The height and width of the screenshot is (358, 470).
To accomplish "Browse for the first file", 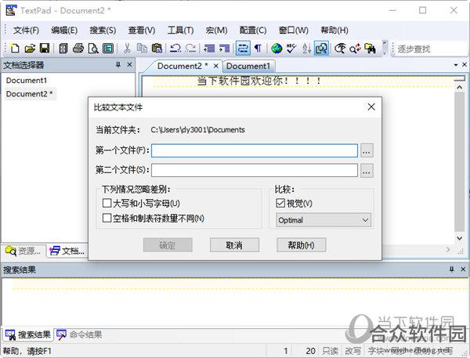I will tap(367, 150).
